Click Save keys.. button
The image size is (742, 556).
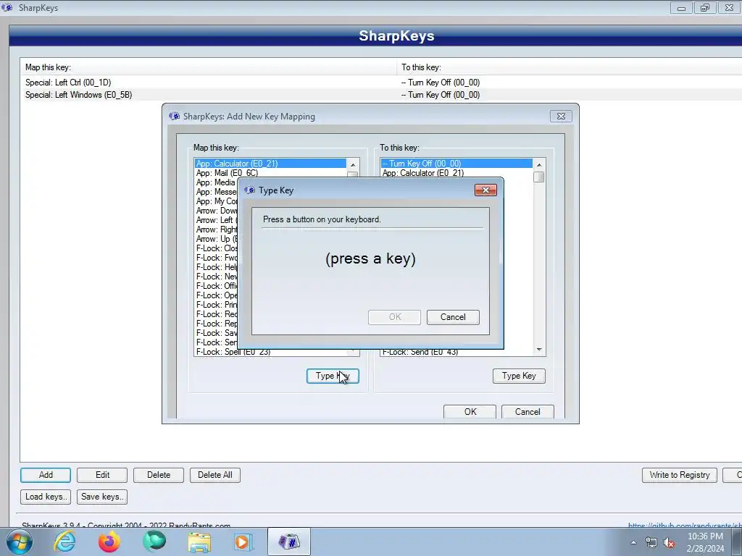(102, 497)
